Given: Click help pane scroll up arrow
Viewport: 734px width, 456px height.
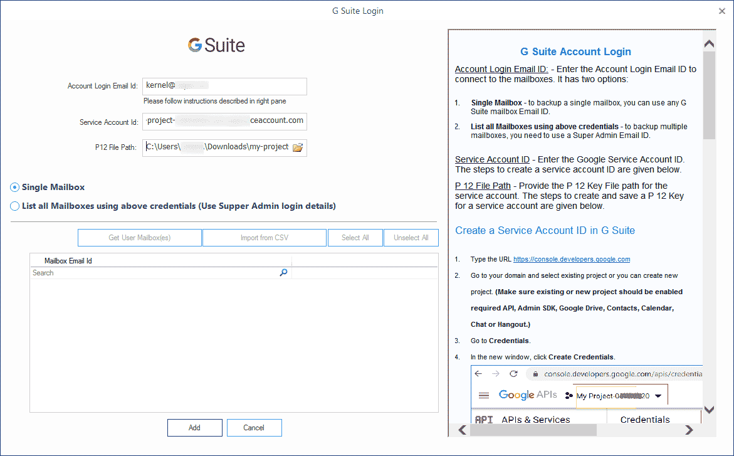Looking at the screenshot, I should 709,43.
